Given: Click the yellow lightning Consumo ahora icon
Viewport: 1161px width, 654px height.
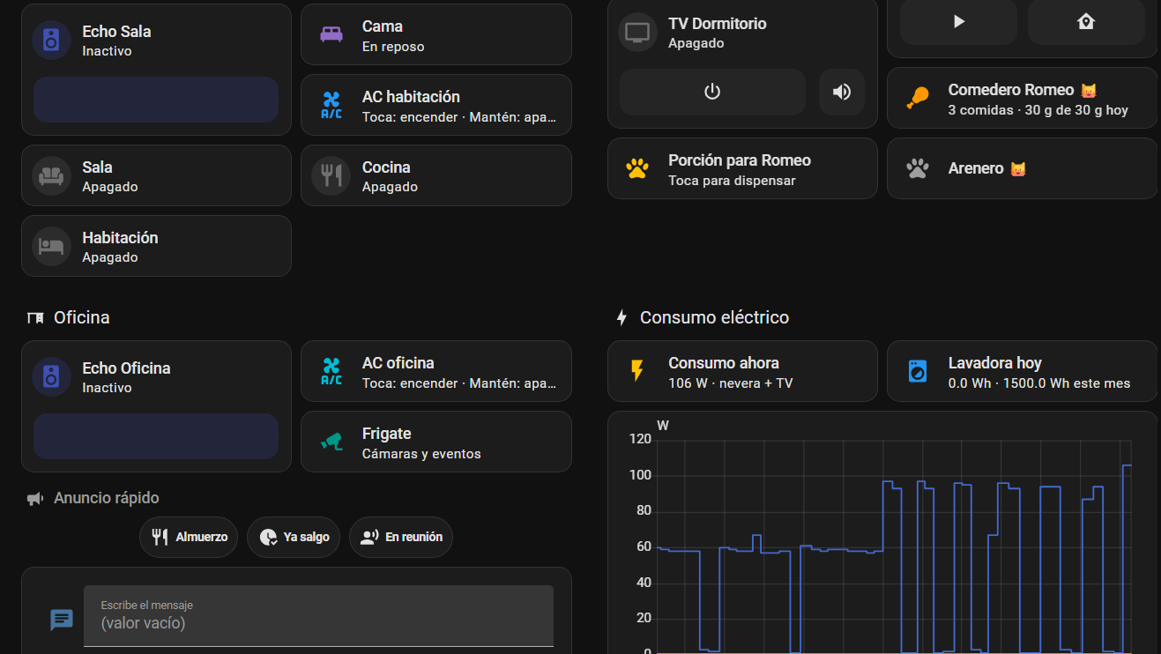Looking at the screenshot, I should 637,371.
